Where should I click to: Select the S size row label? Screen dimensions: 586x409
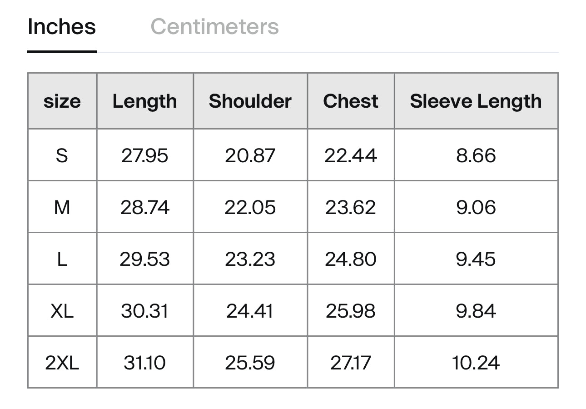pyautogui.click(x=62, y=155)
